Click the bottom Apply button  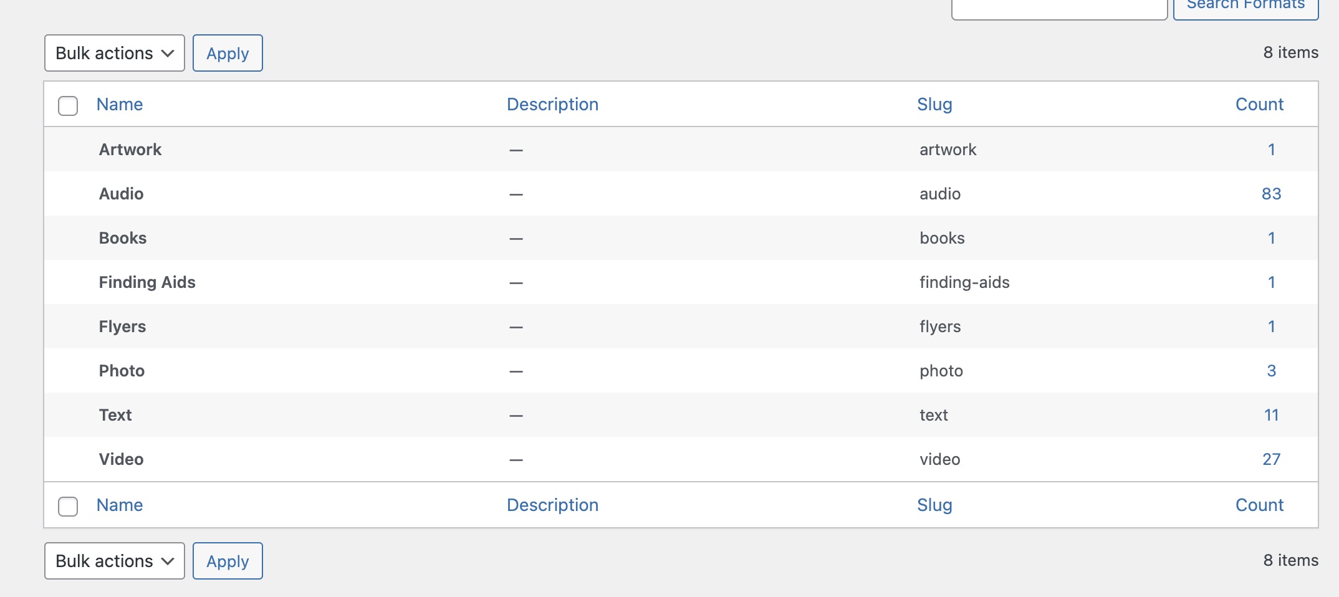pyautogui.click(x=228, y=561)
